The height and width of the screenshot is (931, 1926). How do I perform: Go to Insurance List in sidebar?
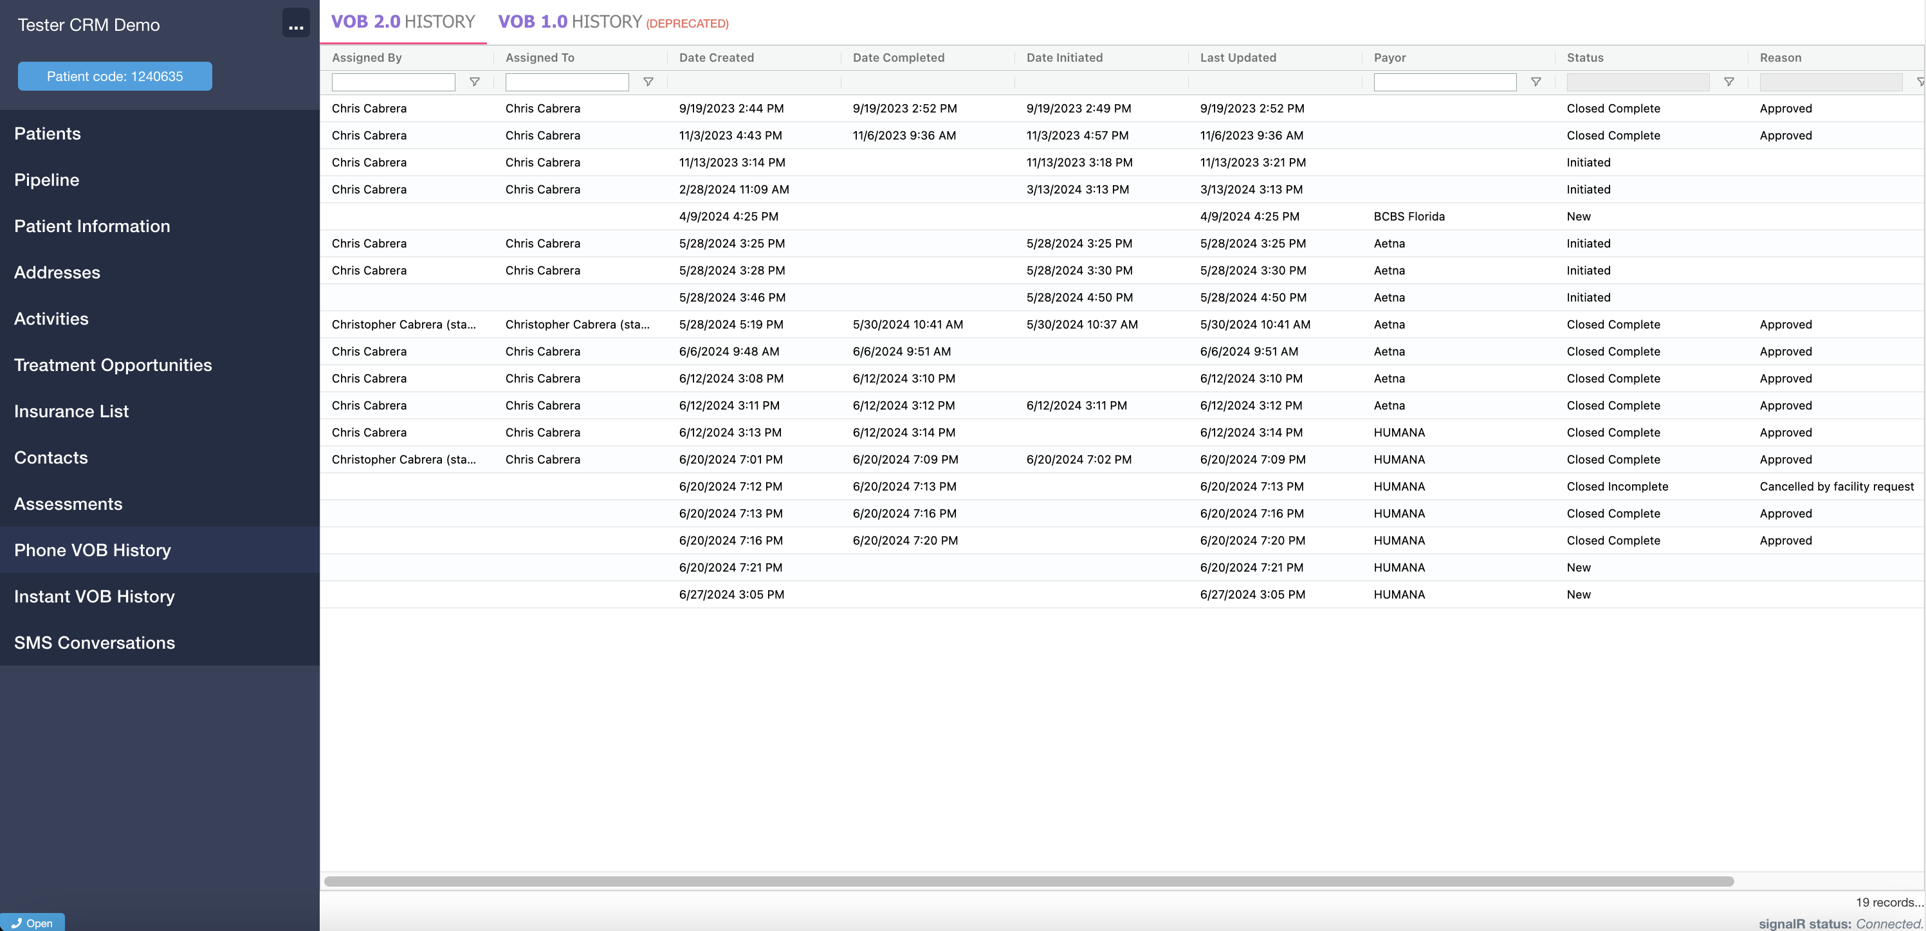click(x=71, y=411)
